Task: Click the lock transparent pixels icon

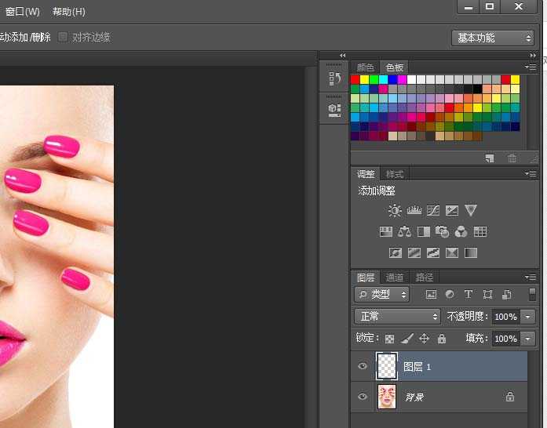Action: 389,339
